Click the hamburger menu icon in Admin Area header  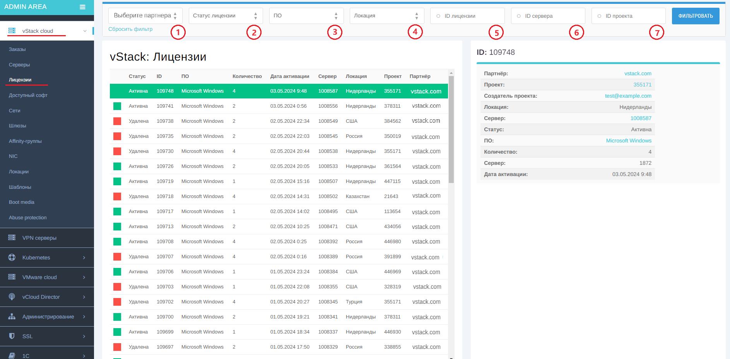(82, 7)
